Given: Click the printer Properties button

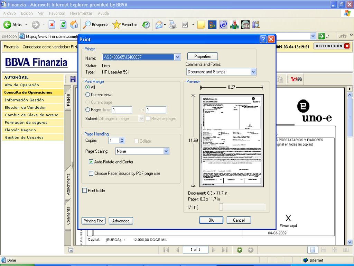Looking at the screenshot, I should pyautogui.click(x=203, y=56).
